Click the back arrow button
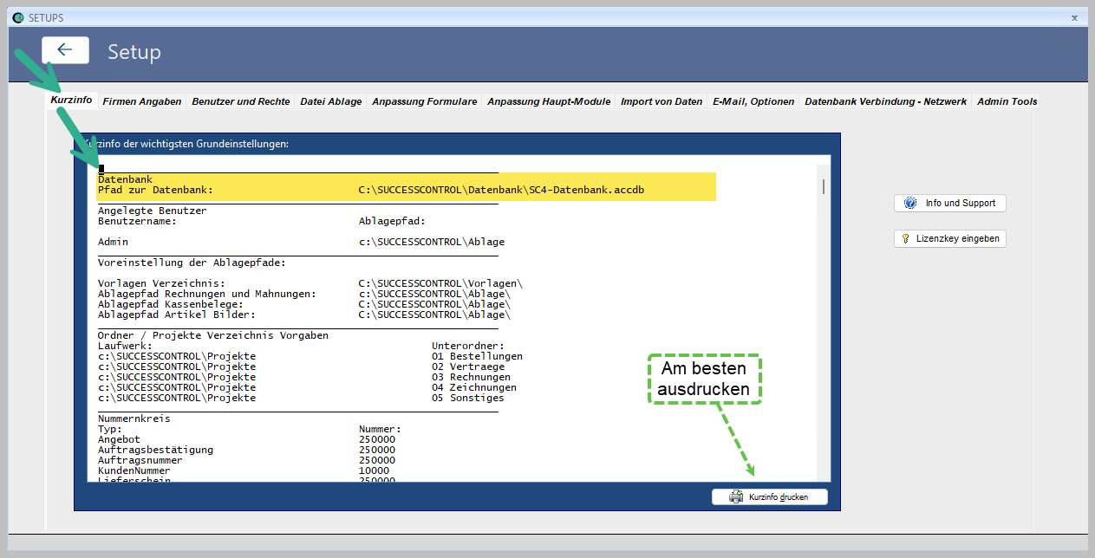The image size is (1095, 558). [x=65, y=50]
